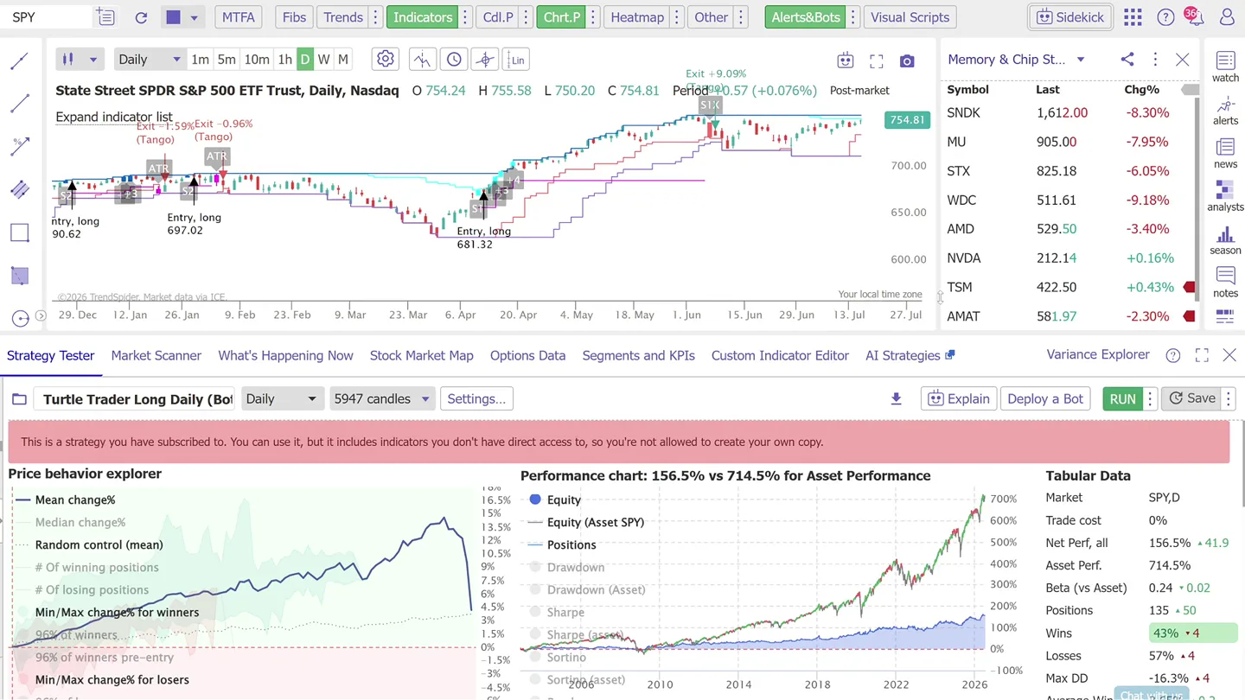Open chart settings gear icon
Screen dimensions: 1245x700
[x=385, y=60]
